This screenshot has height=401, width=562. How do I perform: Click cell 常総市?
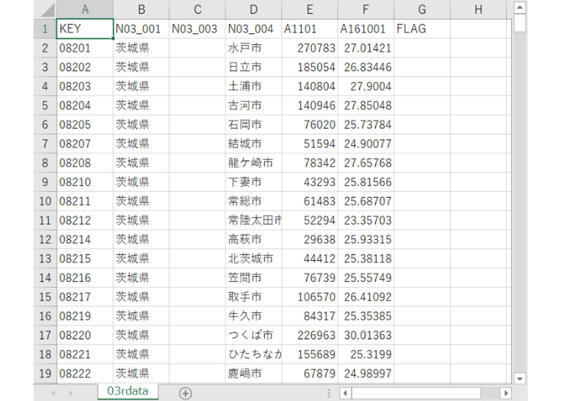tap(254, 201)
